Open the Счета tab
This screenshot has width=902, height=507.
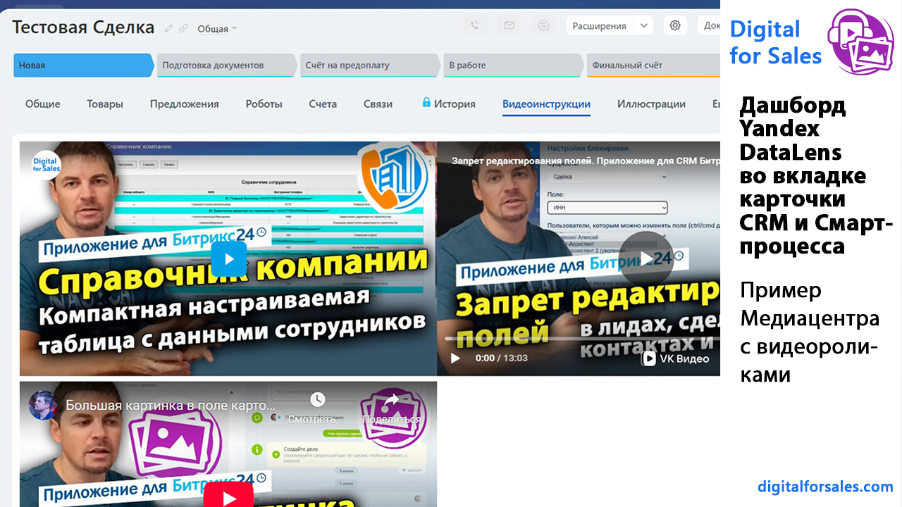323,104
